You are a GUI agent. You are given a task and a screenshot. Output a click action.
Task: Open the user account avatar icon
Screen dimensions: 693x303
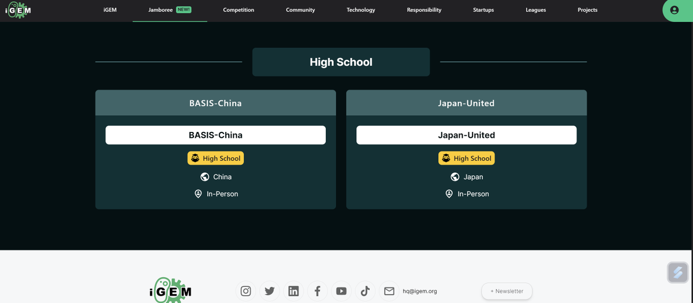674,10
